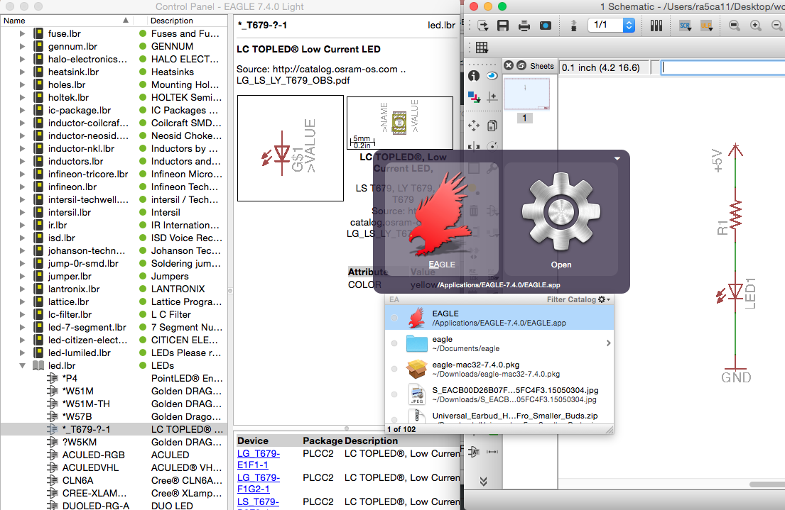Collapse the led.lbr library

click(22, 365)
